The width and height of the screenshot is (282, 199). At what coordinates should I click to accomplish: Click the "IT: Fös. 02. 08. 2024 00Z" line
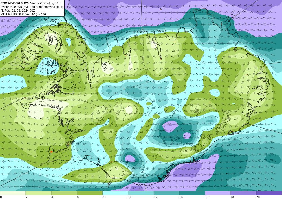[18, 10]
